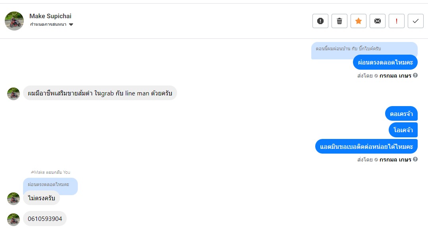Click the spam report exclamation-circle icon
Screen dimensions: 428x230
(320, 21)
